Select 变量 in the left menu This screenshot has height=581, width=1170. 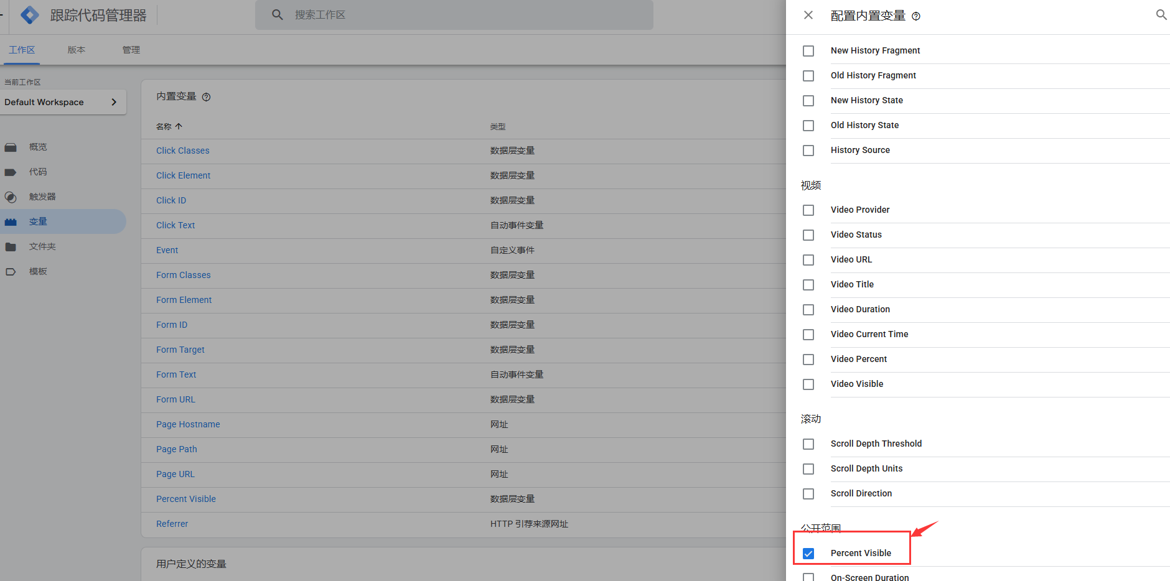pyautogui.click(x=38, y=221)
